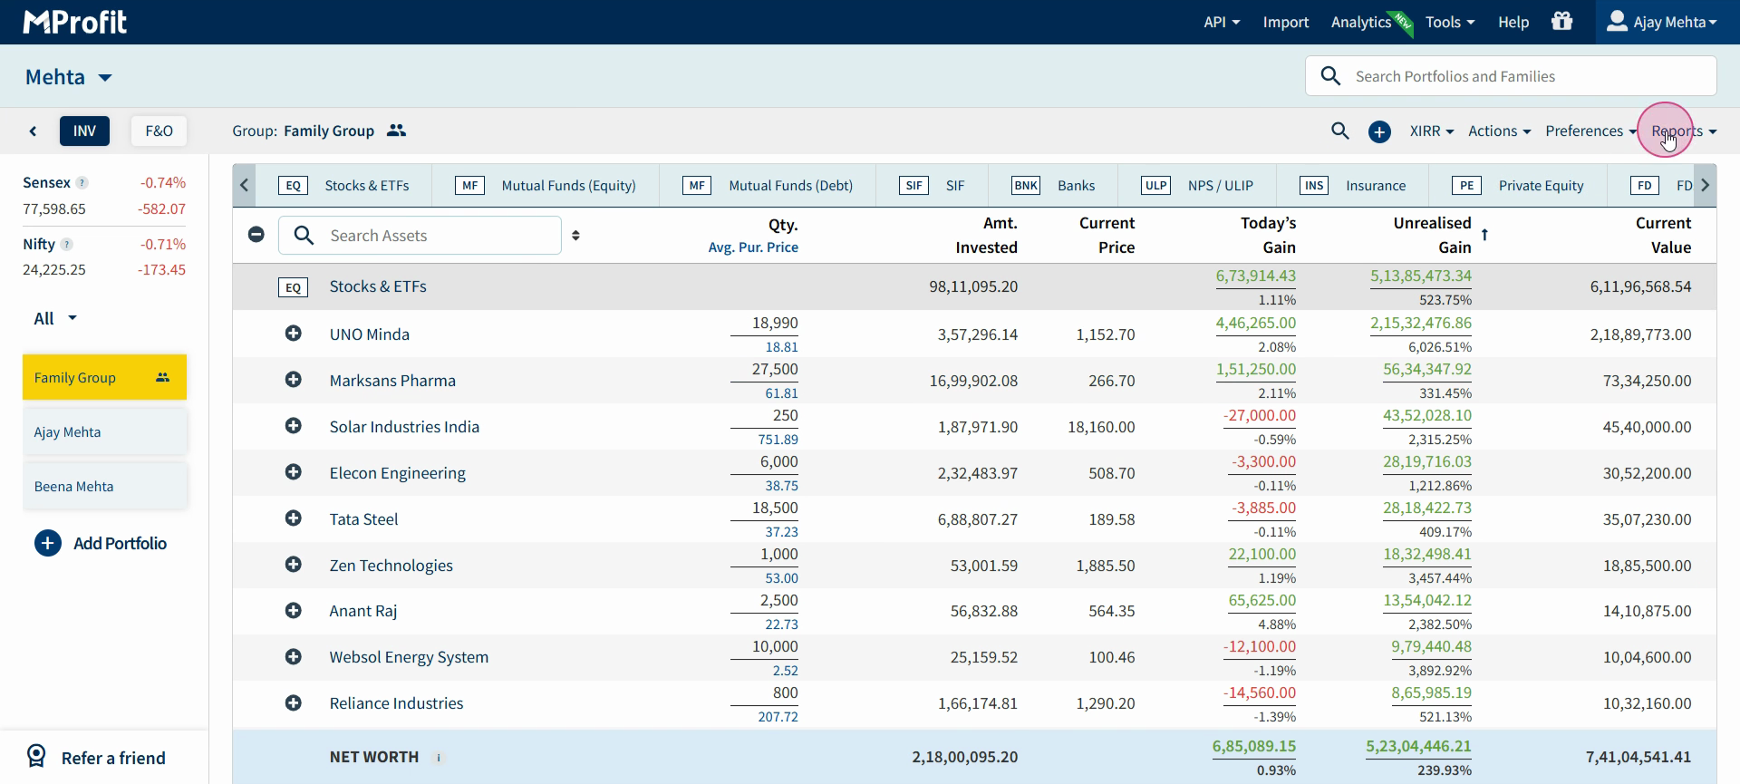This screenshot has height=784, width=1740.
Task: Click the Avg. Pur. Price column label
Action: coord(753,247)
